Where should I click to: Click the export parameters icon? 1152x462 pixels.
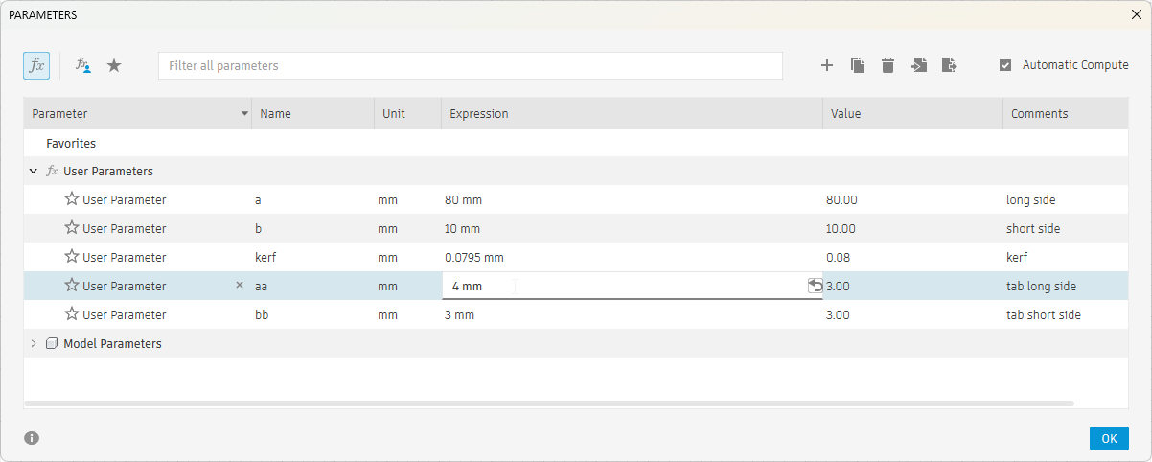[950, 65]
